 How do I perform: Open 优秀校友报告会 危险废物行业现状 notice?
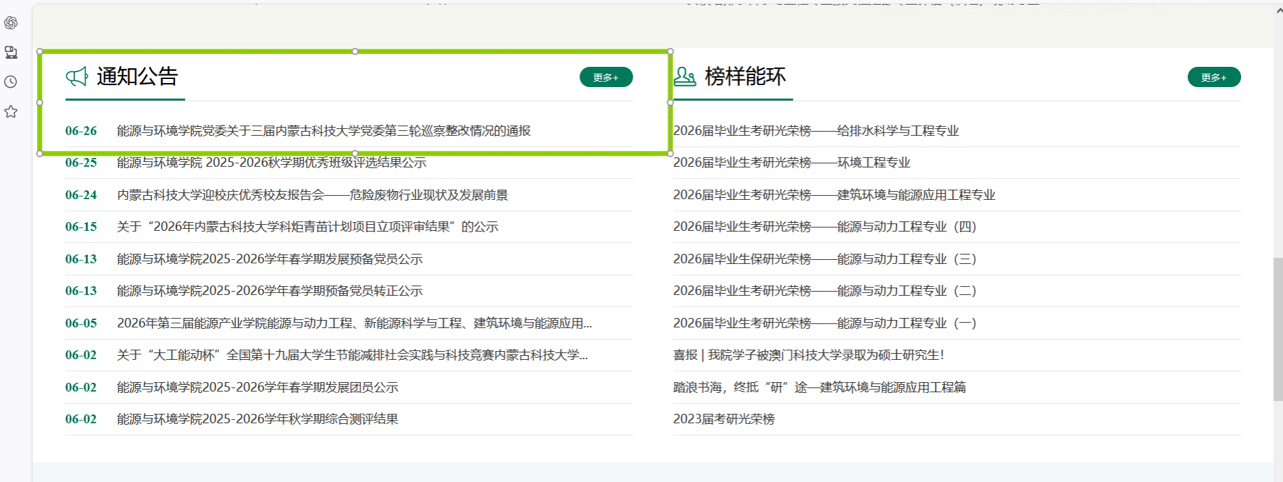(x=312, y=195)
